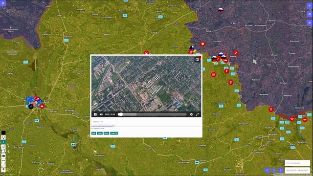Expand the video to fullscreen
Screen dimensions: 313x176
(197, 114)
